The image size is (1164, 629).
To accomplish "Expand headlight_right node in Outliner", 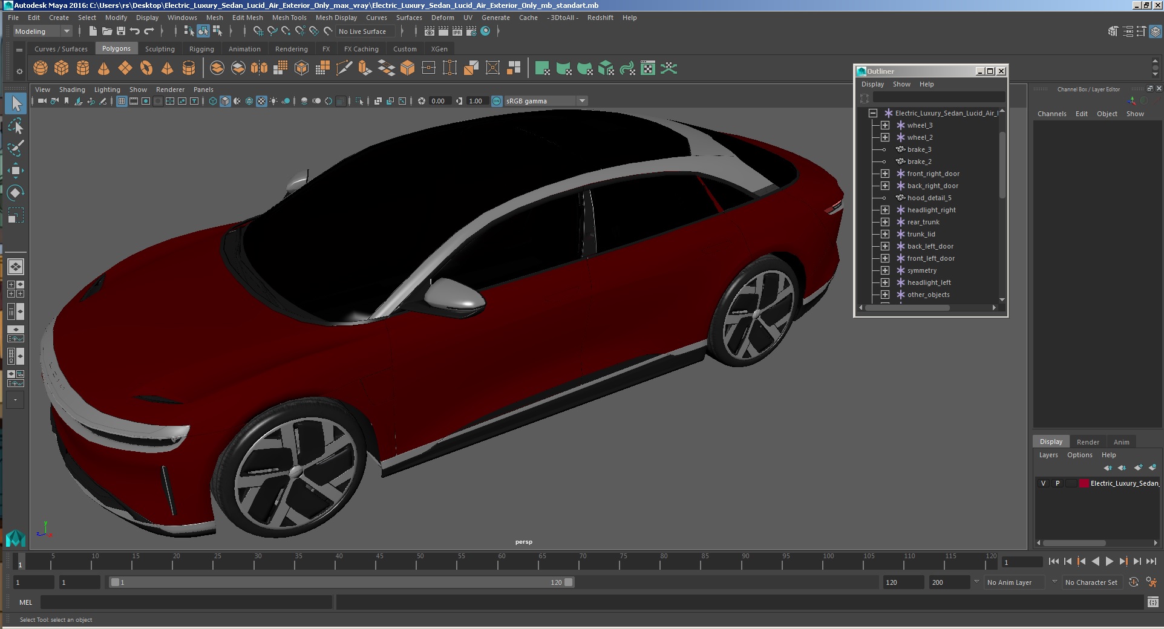I will point(884,210).
